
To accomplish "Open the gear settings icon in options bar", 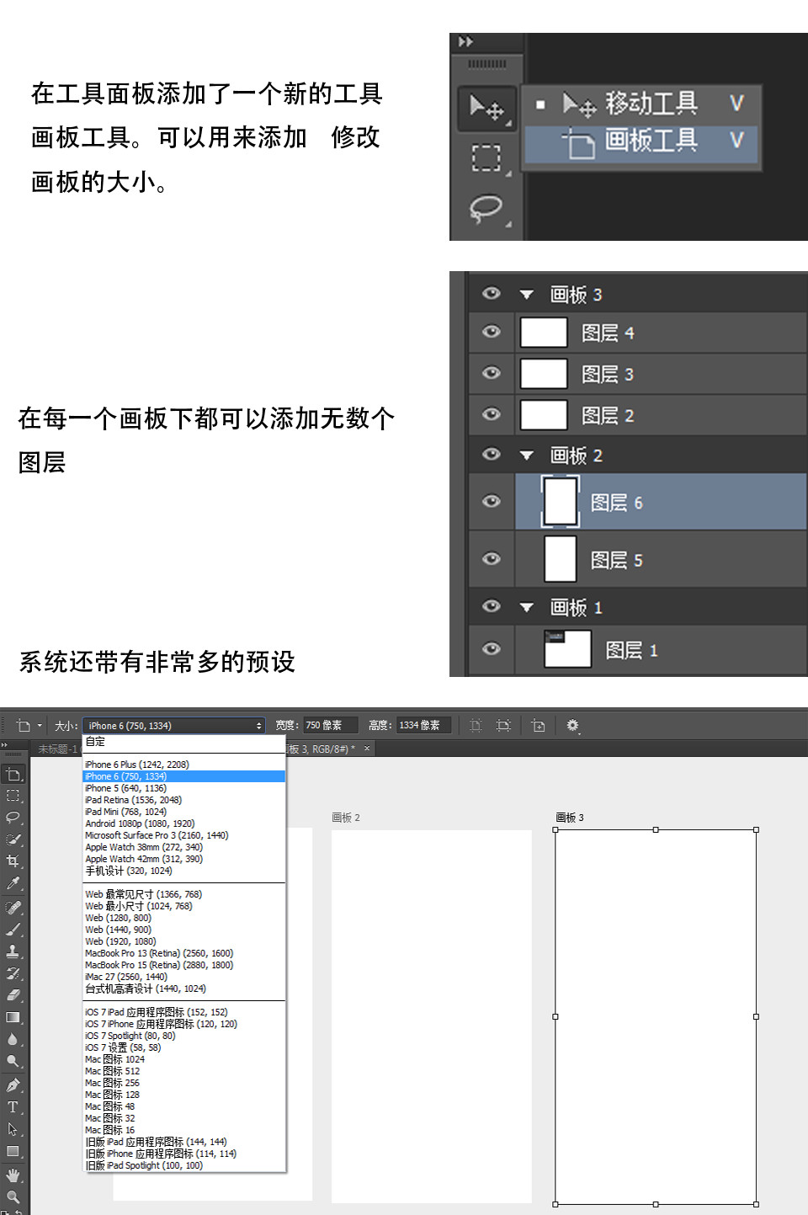I will tap(572, 725).
